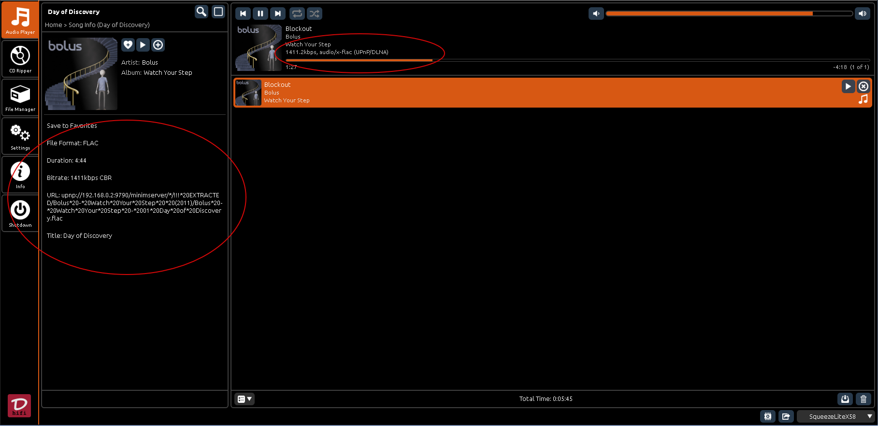The image size is (878, 426).
Task: Click the Title: Day of Discovery line
Action: coord(79,235)
